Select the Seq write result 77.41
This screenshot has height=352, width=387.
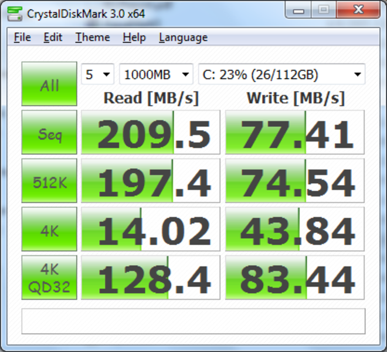tap(295, 132)
